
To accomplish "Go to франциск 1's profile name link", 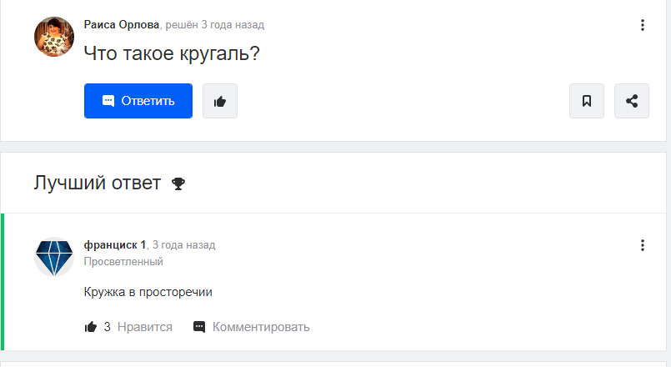I will click(x=115, y=245).
